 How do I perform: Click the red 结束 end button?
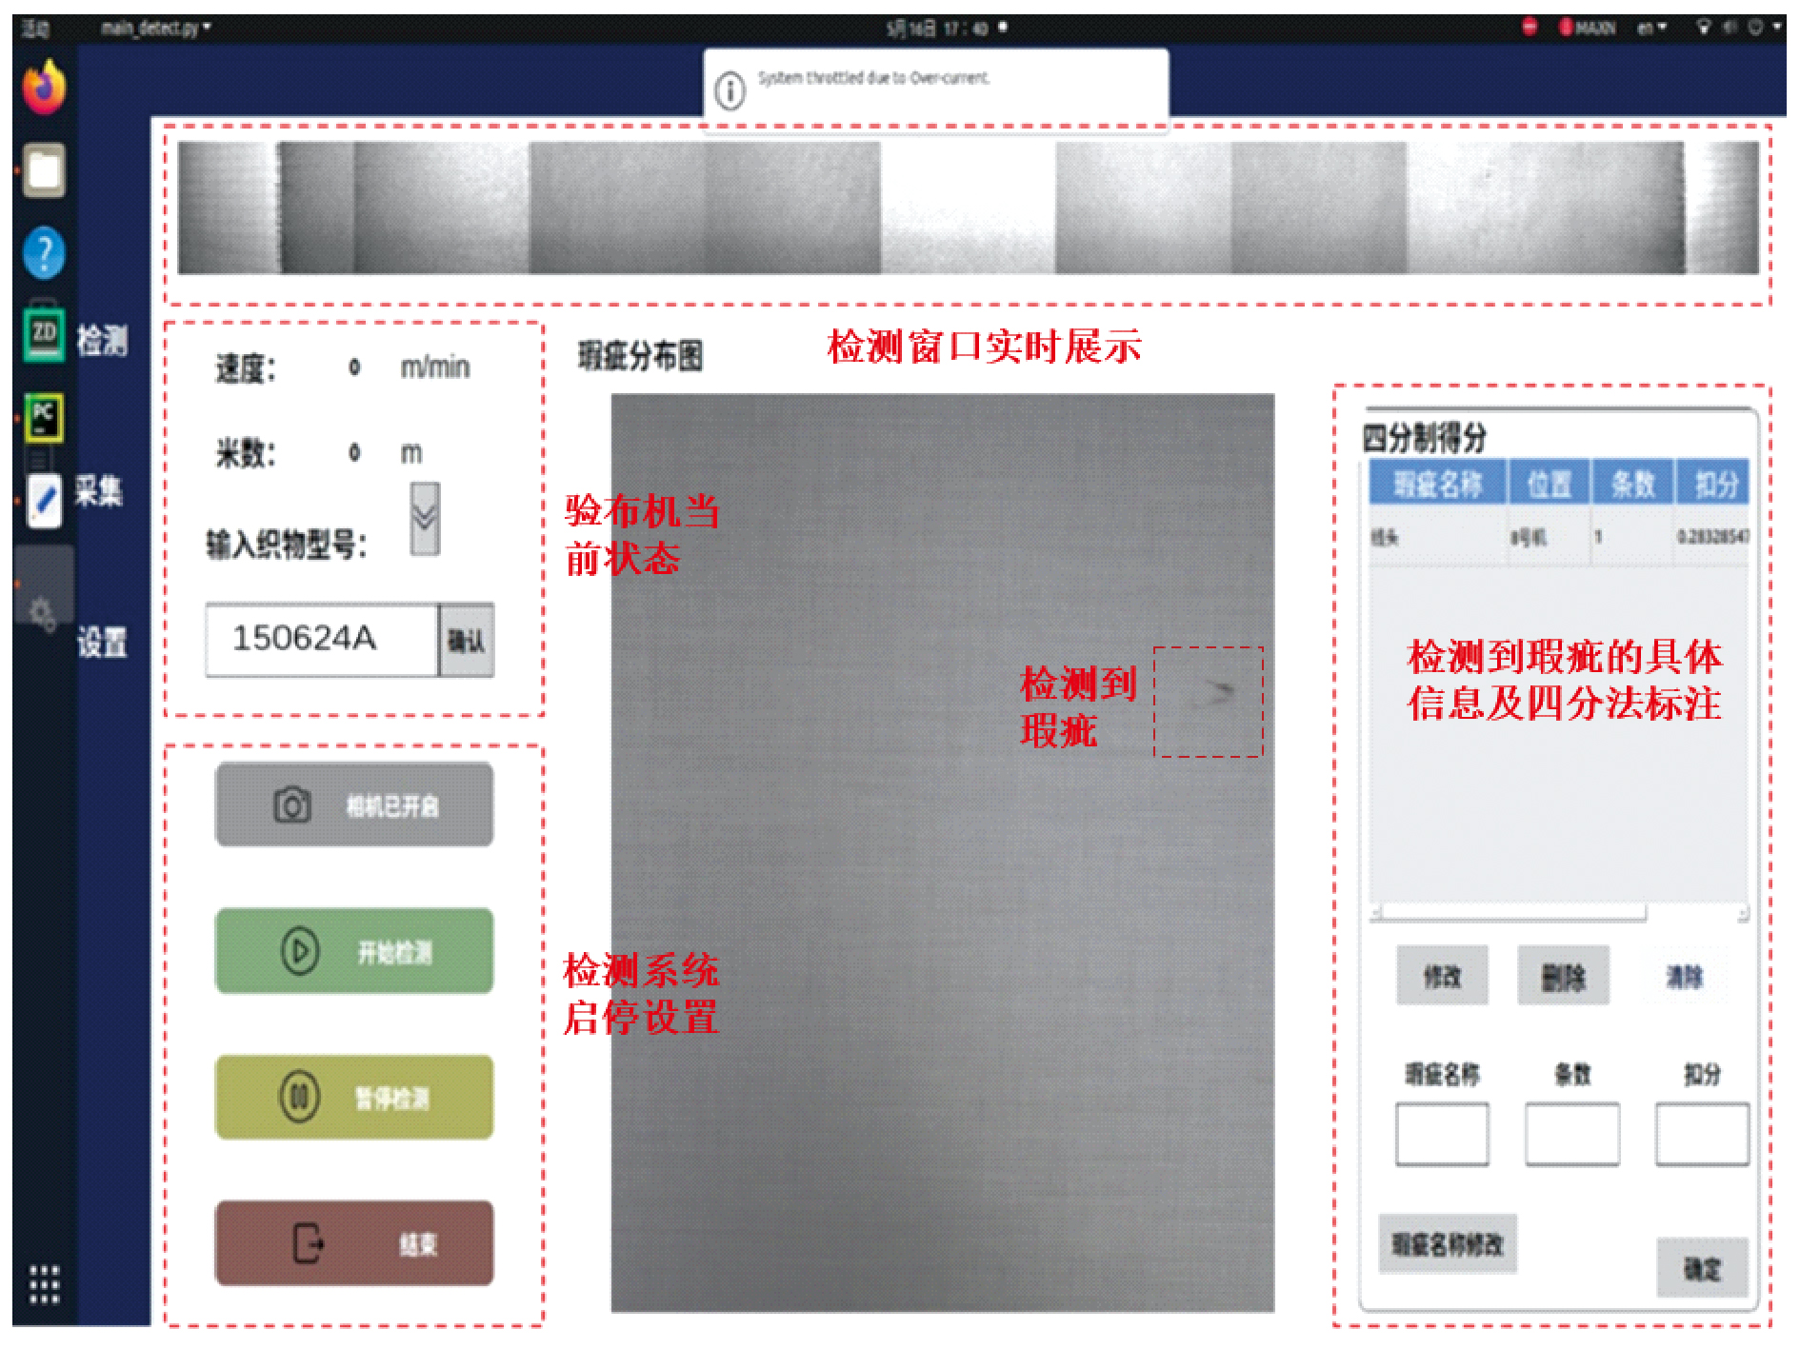(354, 1243)
